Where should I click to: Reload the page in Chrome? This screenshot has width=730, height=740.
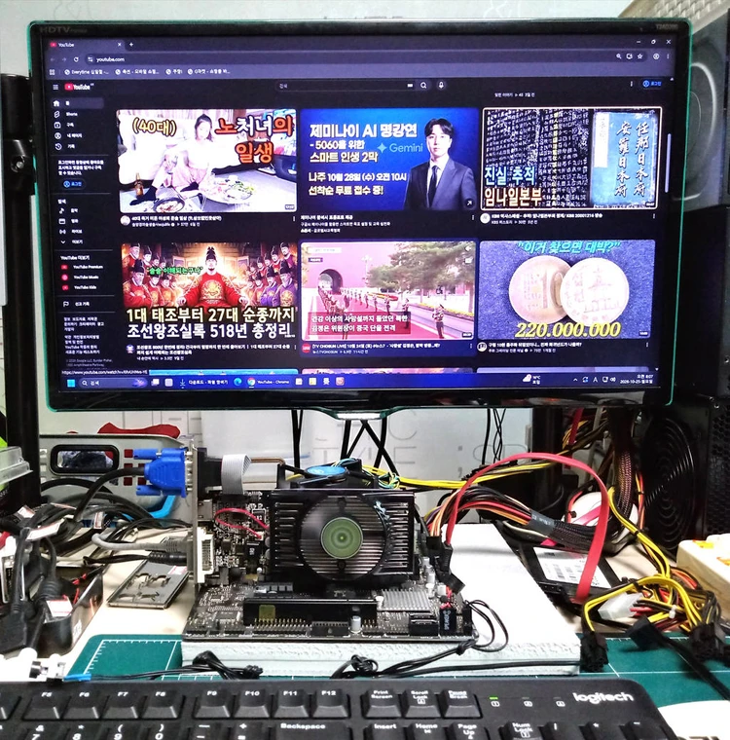pos(76,59)
